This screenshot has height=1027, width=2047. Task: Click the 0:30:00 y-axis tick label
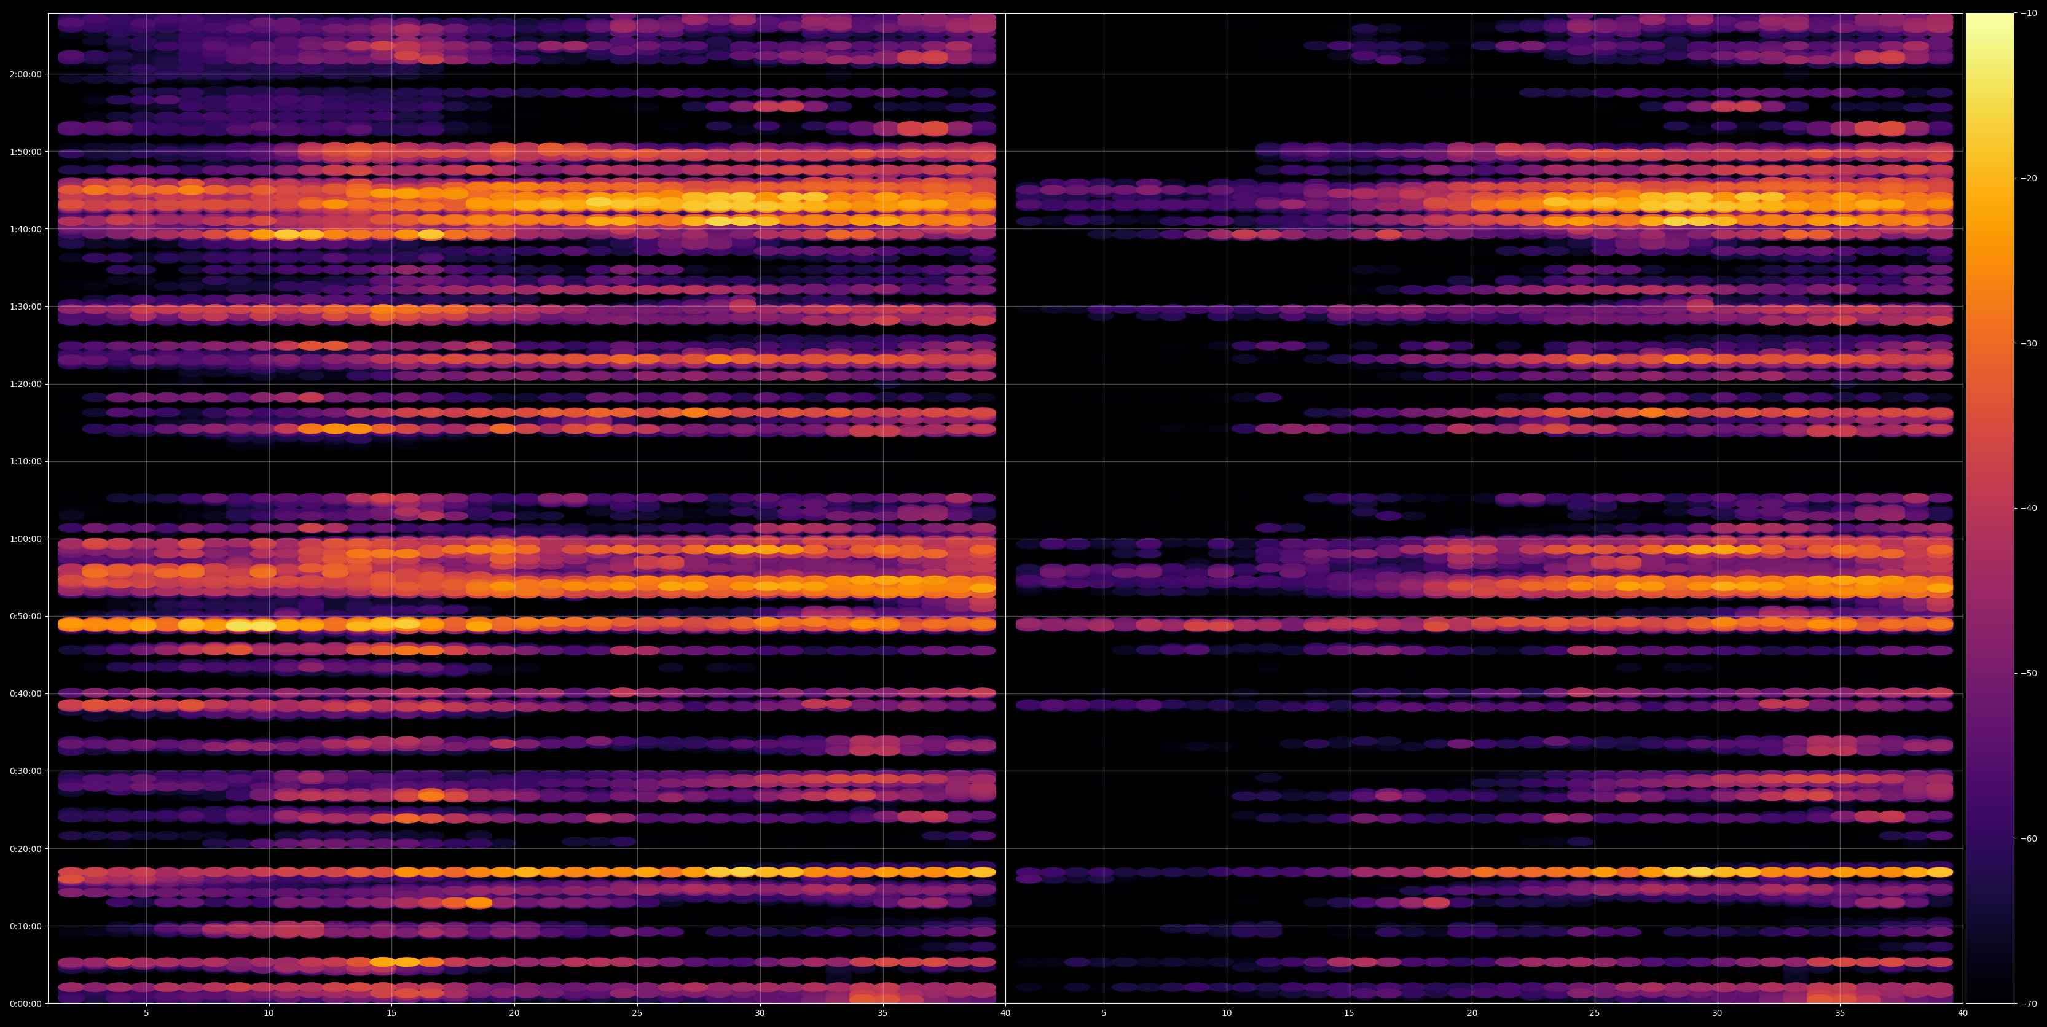pyautogui.click(x=25, y=771)
